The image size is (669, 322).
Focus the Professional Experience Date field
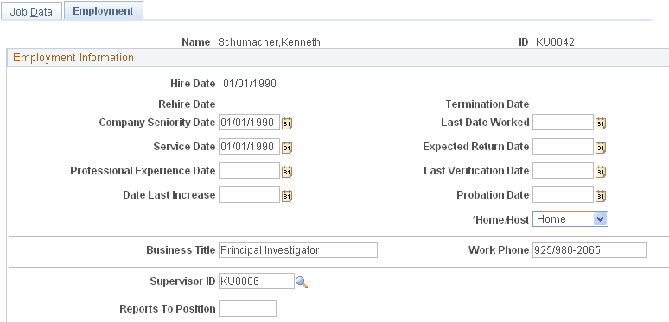(249, 171)
